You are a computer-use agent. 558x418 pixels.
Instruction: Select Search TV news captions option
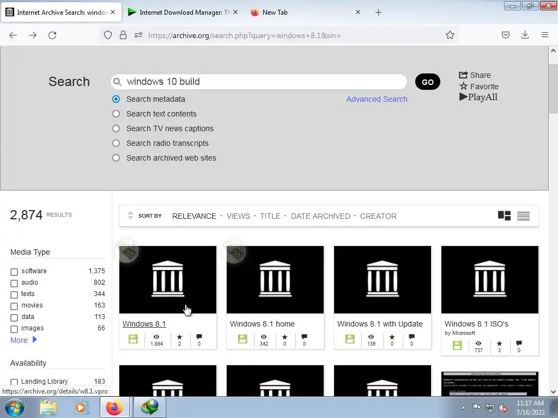point(116,128)
